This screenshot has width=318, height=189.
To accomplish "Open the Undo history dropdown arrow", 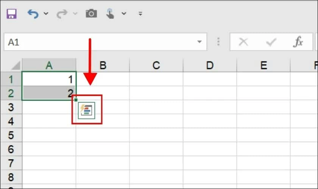I will [46, 14].
